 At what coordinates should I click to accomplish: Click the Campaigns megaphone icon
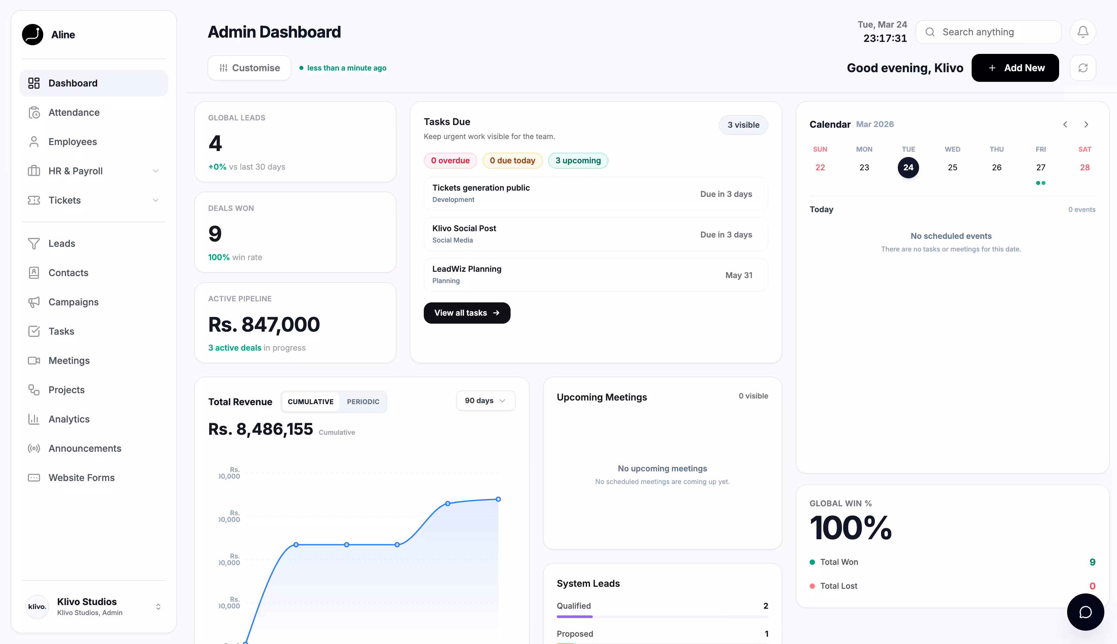(x=34, y=302)
